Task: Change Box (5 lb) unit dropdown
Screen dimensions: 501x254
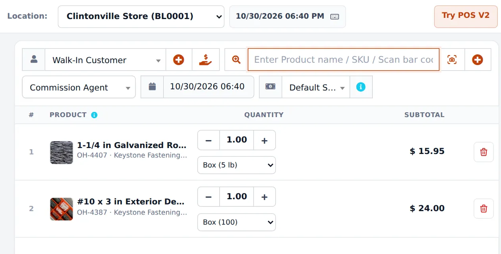Action: (x=237, y=165)
